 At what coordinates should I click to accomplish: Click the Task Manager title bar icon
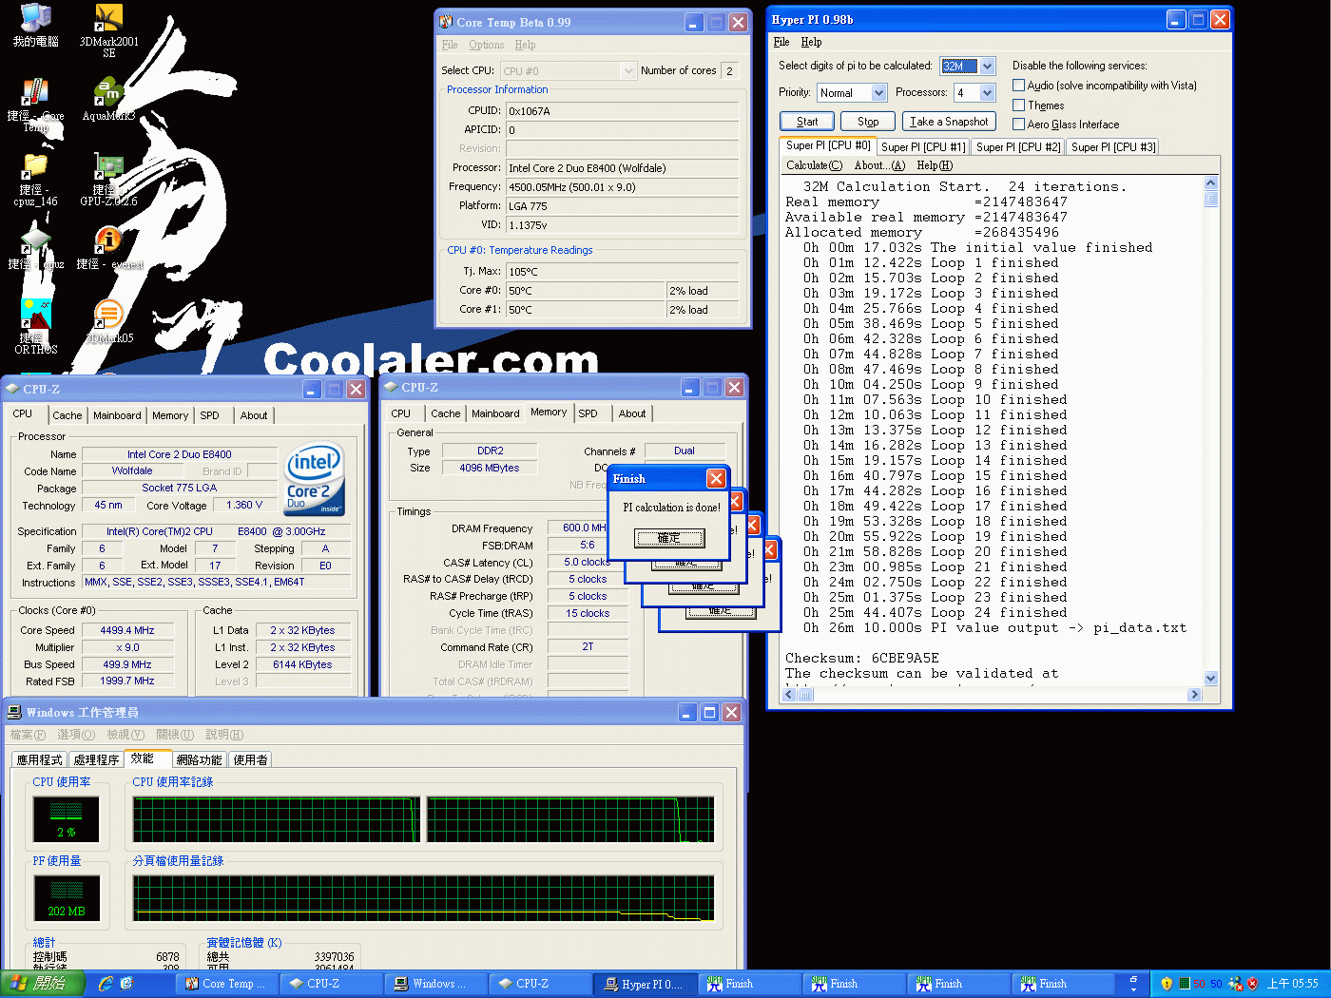point(14,712)
